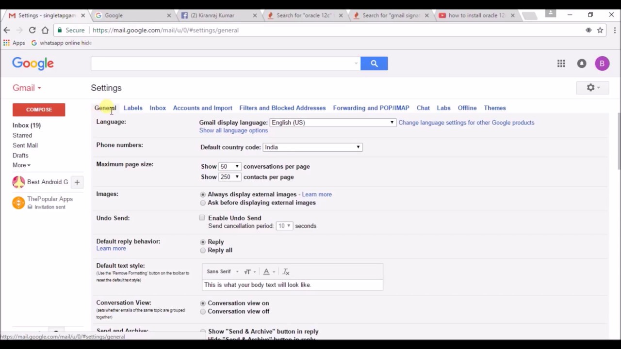Open the Apps shortcut in bookmarks bar
621x349 pixels.
14,43
